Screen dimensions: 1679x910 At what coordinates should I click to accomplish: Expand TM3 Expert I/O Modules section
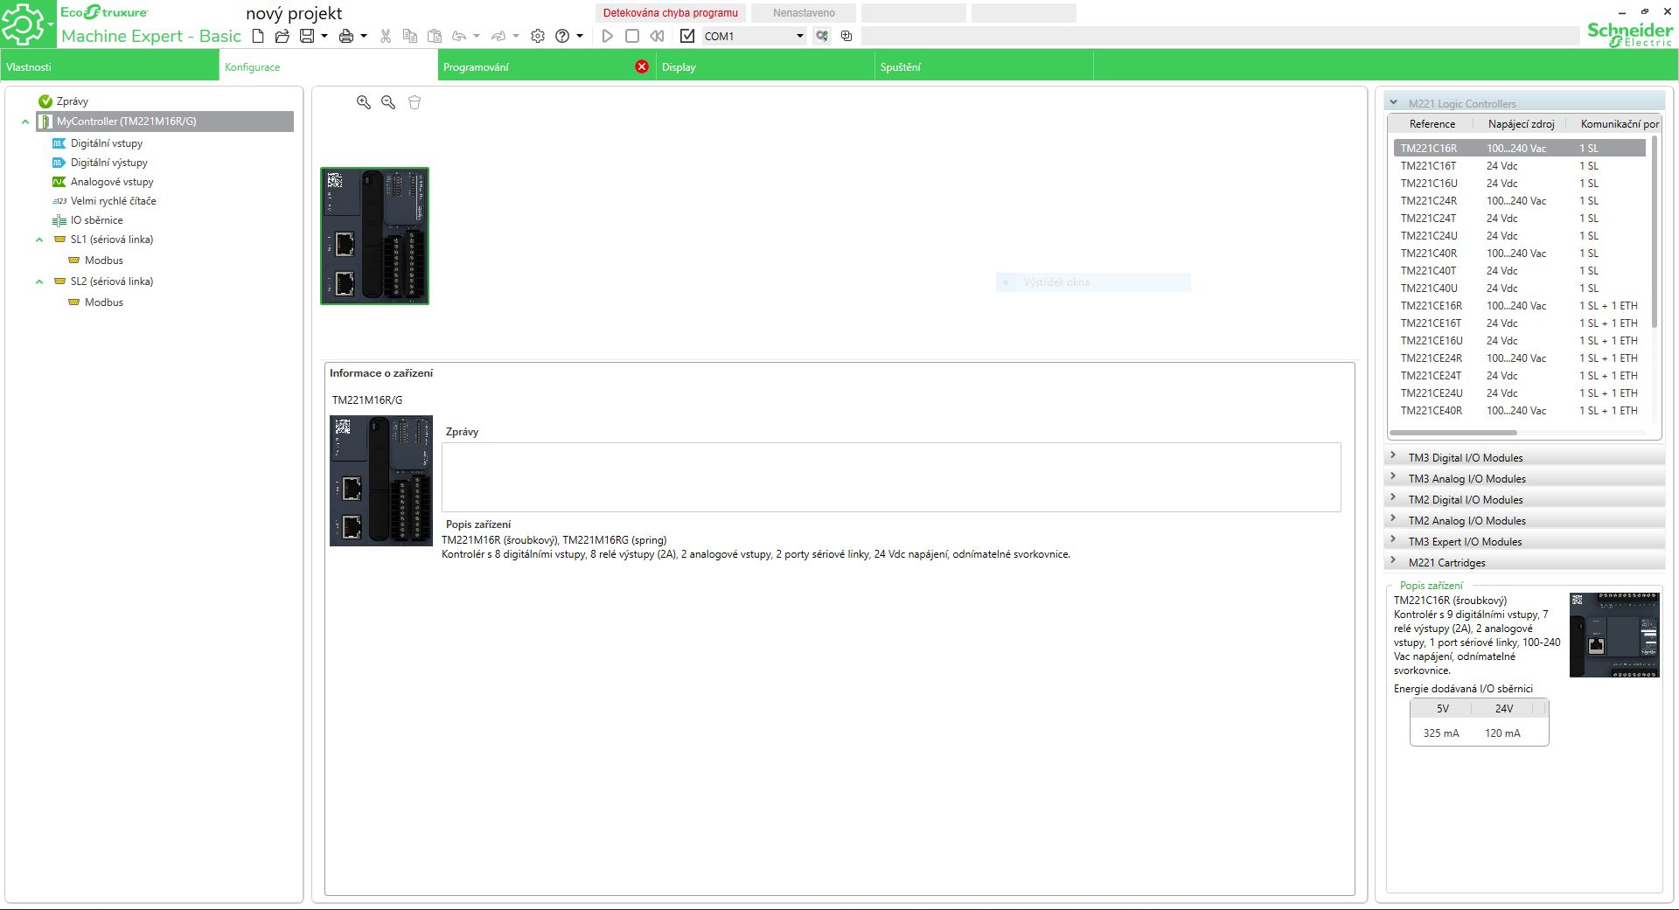[x=1393, y=540]
